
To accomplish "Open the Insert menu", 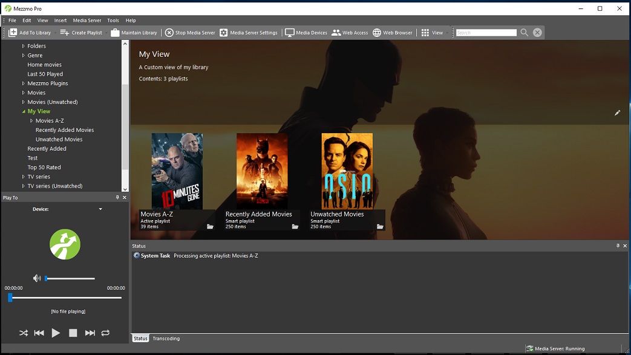I will [60, 20].
